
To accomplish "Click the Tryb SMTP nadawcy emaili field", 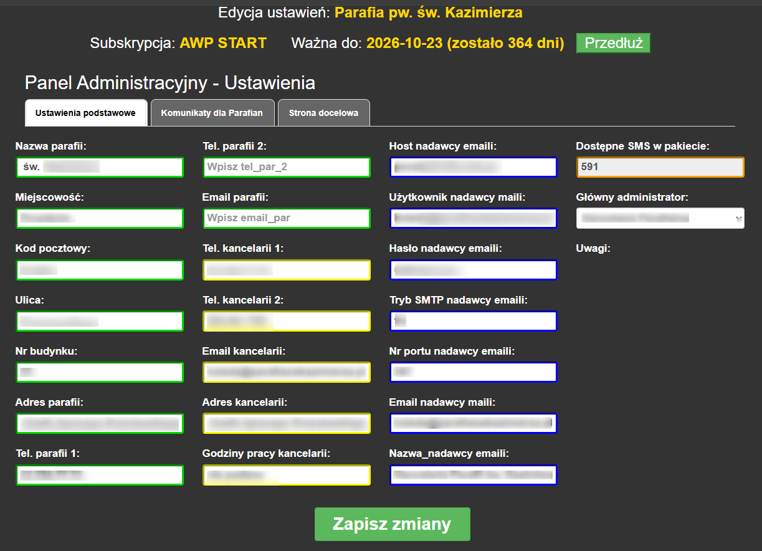I will (x=474, y=321).
